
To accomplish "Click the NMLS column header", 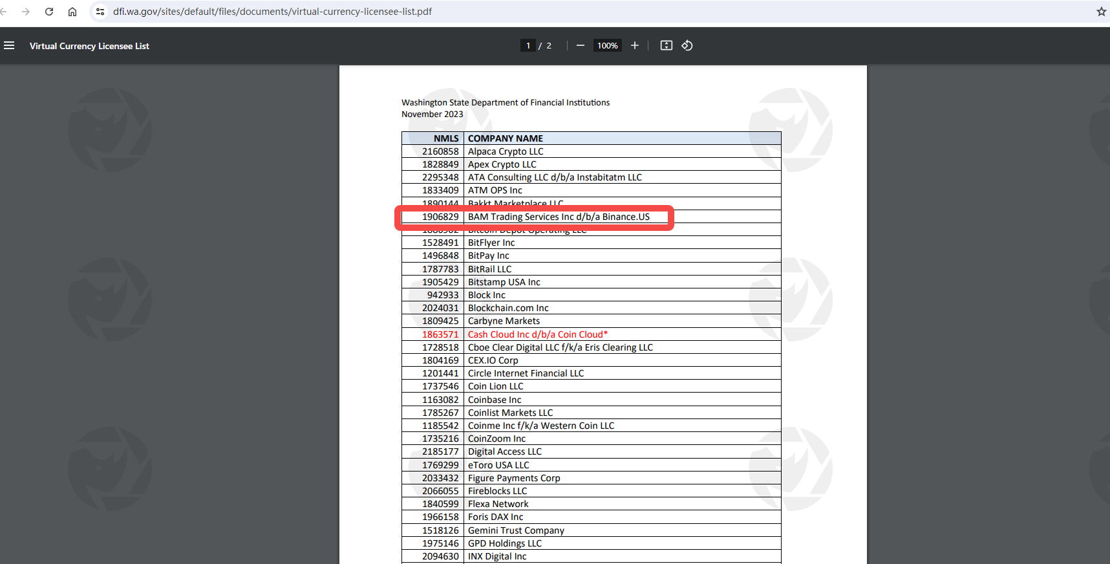I will coord(445,138).
